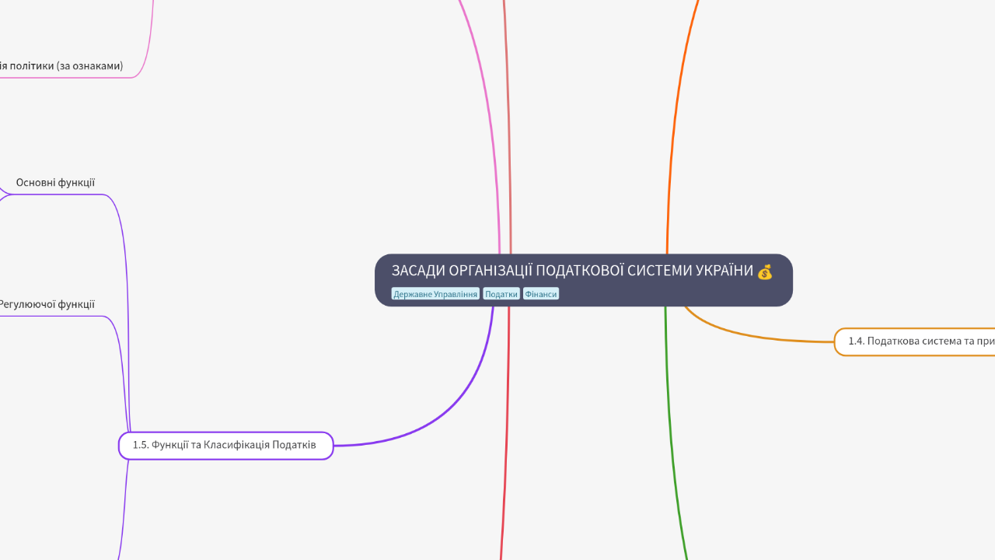Select the політики (за ознаками) node

click(62, 66)
